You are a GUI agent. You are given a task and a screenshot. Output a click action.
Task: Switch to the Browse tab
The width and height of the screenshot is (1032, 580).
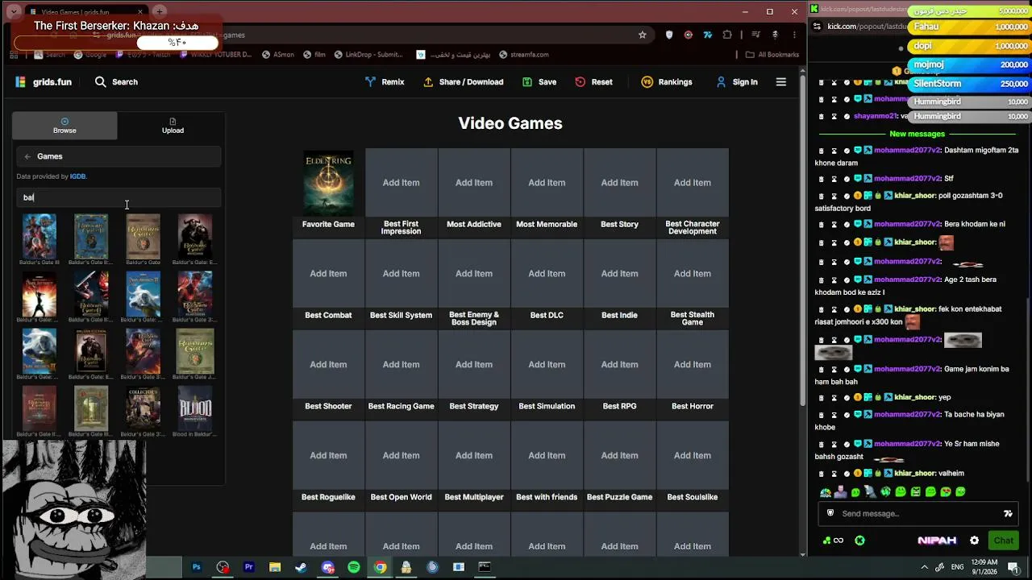[64, 126]
